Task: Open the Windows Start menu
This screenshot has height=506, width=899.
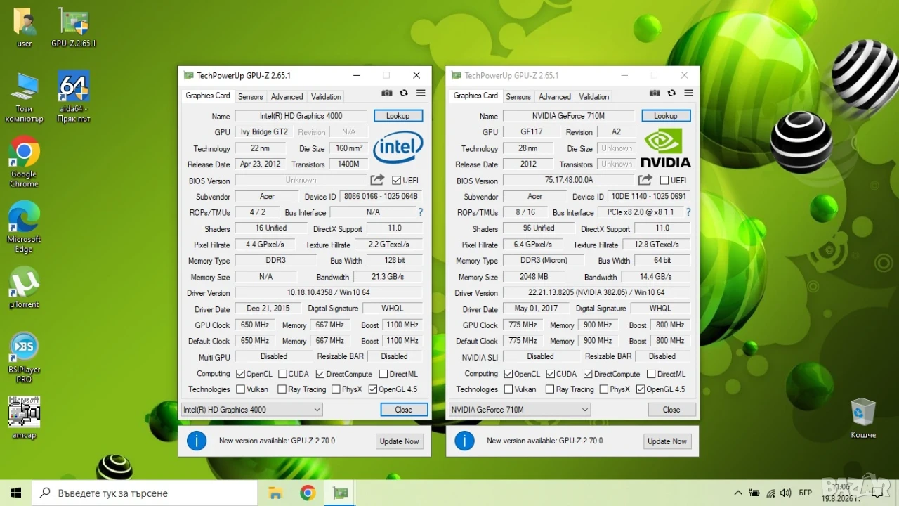Action: pos(16,493)
